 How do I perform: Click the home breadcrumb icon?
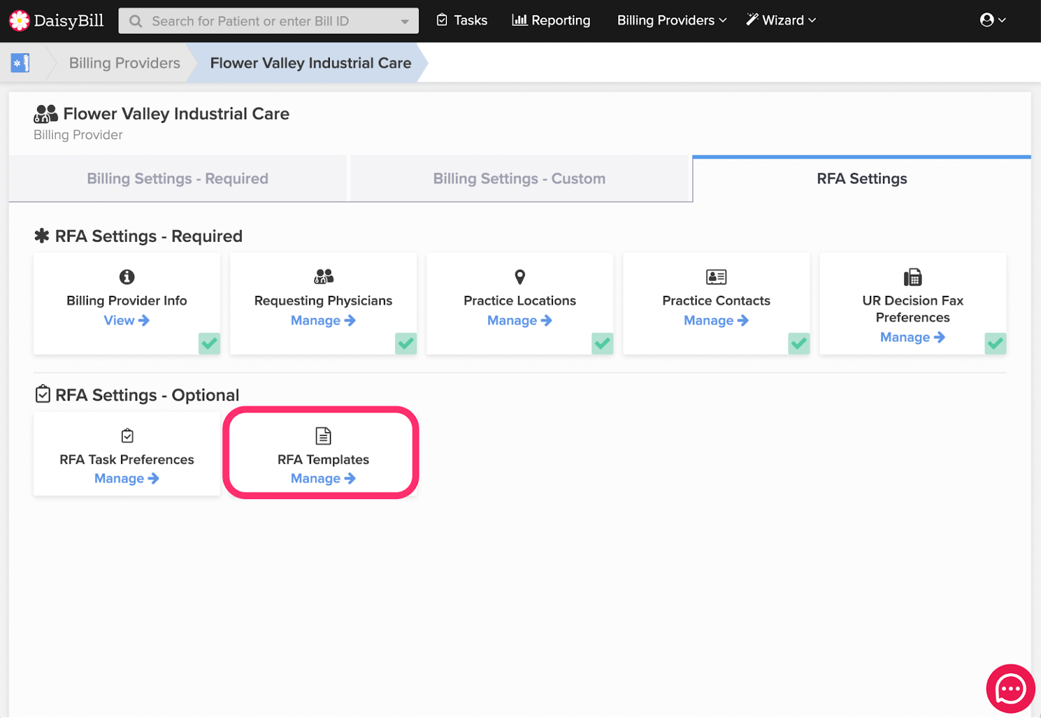pyautogui.click(x=20, y=63)
